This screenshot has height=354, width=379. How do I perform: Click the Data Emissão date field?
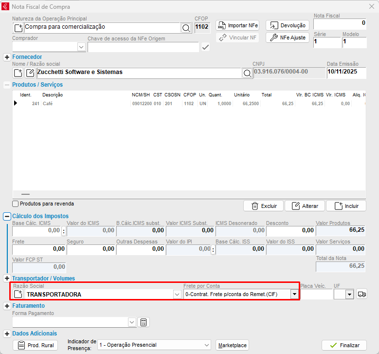346,73
